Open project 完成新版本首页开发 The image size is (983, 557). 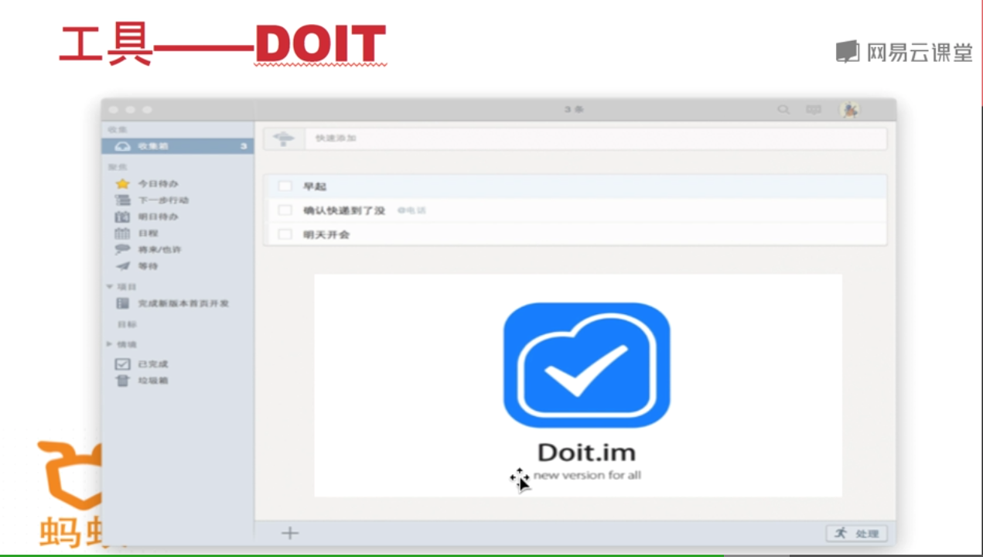click(183, 303)
